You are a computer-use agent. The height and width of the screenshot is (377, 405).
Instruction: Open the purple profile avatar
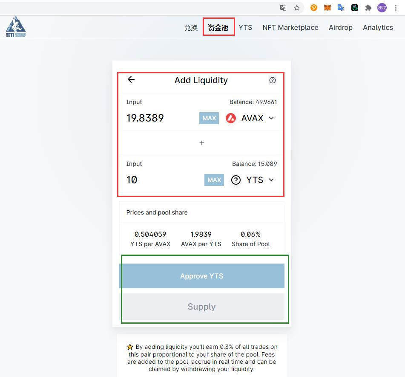[x=382, y=8]
